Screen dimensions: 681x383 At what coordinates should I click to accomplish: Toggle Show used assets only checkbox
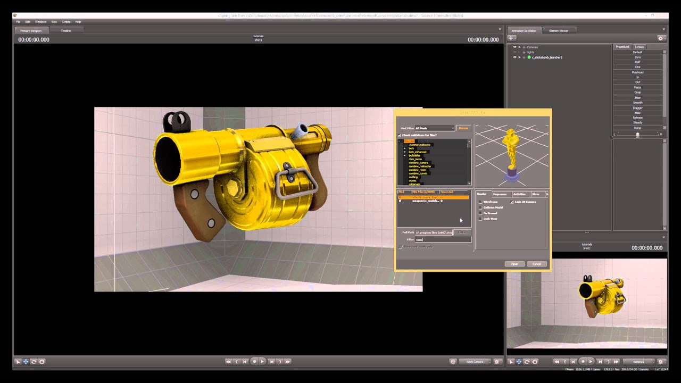coord(401,246)
